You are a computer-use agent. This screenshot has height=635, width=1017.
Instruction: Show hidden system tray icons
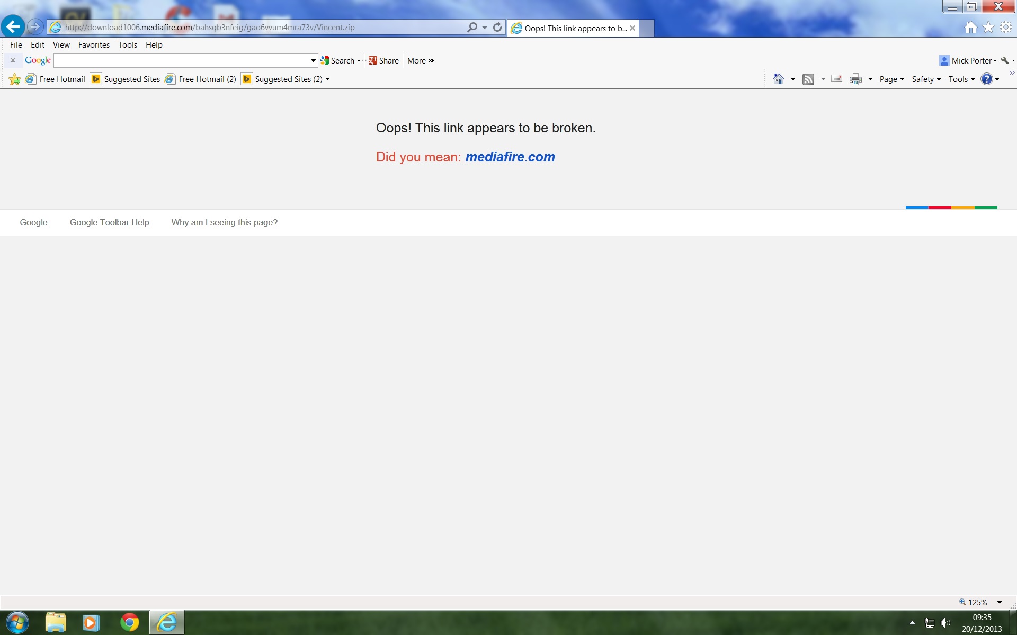912,623
